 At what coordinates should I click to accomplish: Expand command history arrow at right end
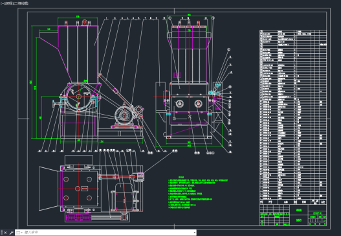[194, 233]
